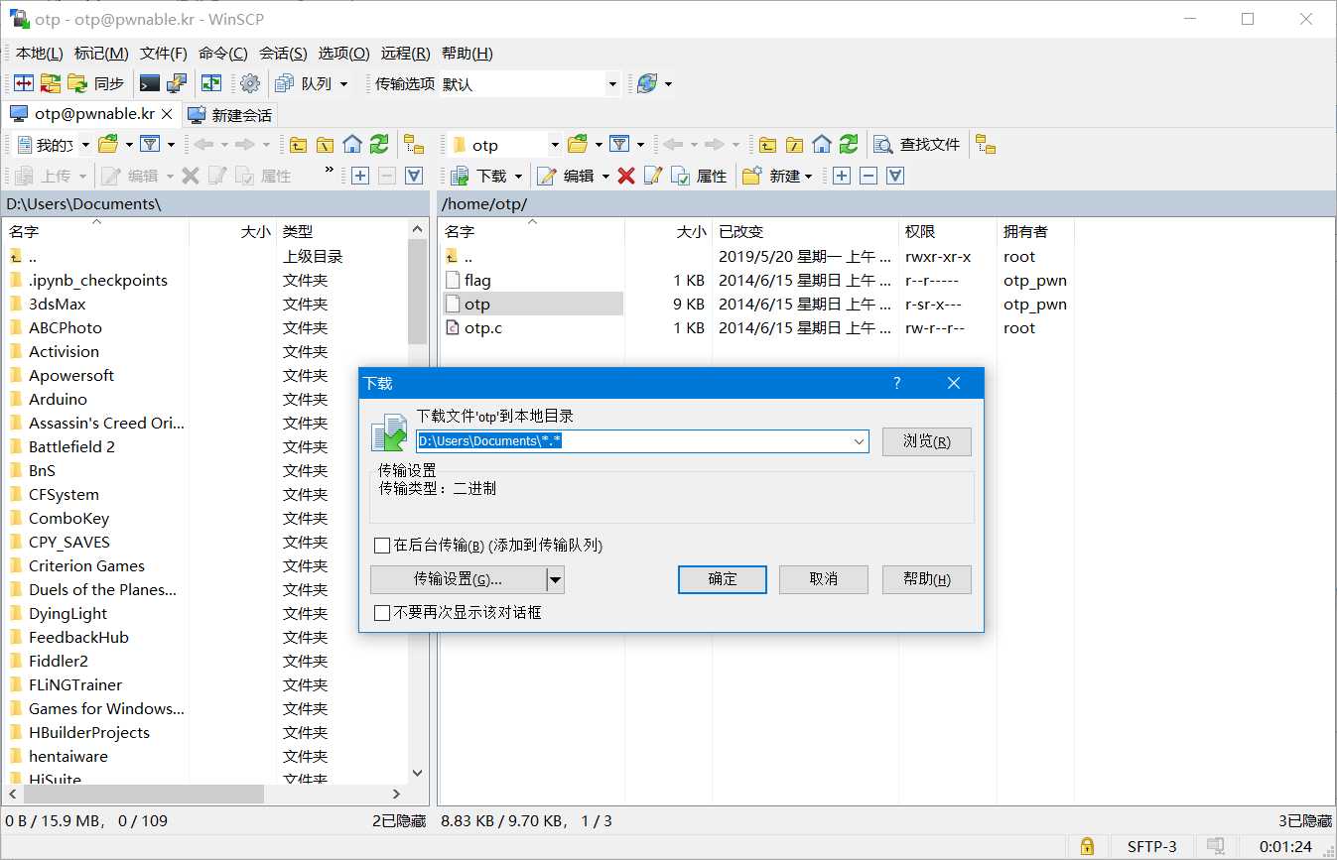Select the flag file in remote panel
Screen dimensions: 1337x860
coord(477,281)
